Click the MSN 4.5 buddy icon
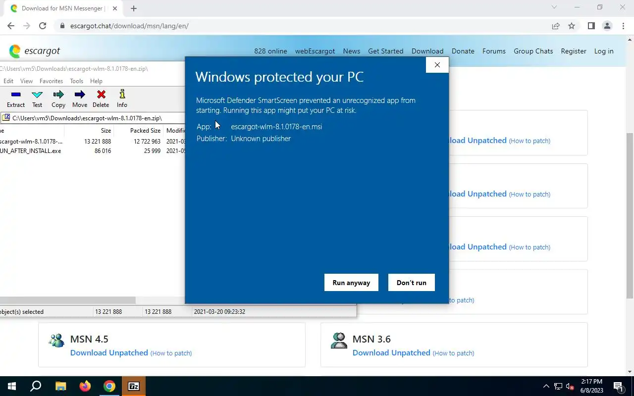Viewport: 634px width, 396px height. click(56, 340)
